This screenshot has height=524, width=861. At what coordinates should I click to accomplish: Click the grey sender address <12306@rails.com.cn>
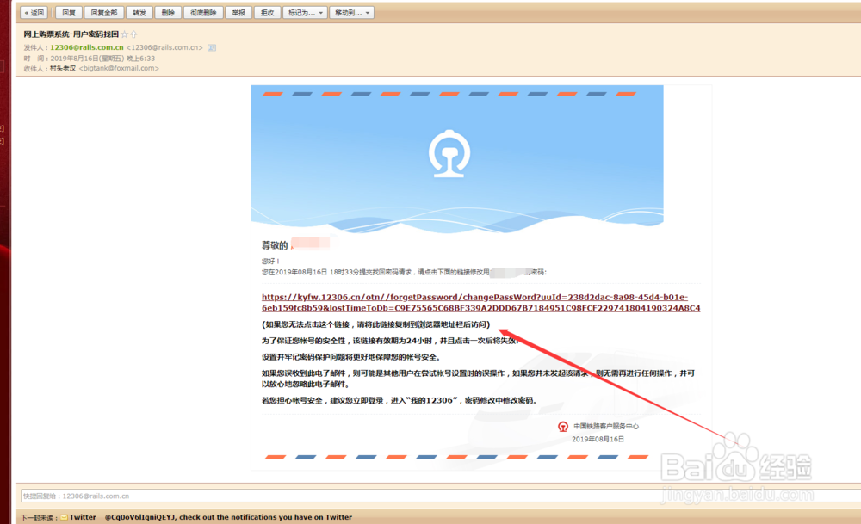click(164, 47)
